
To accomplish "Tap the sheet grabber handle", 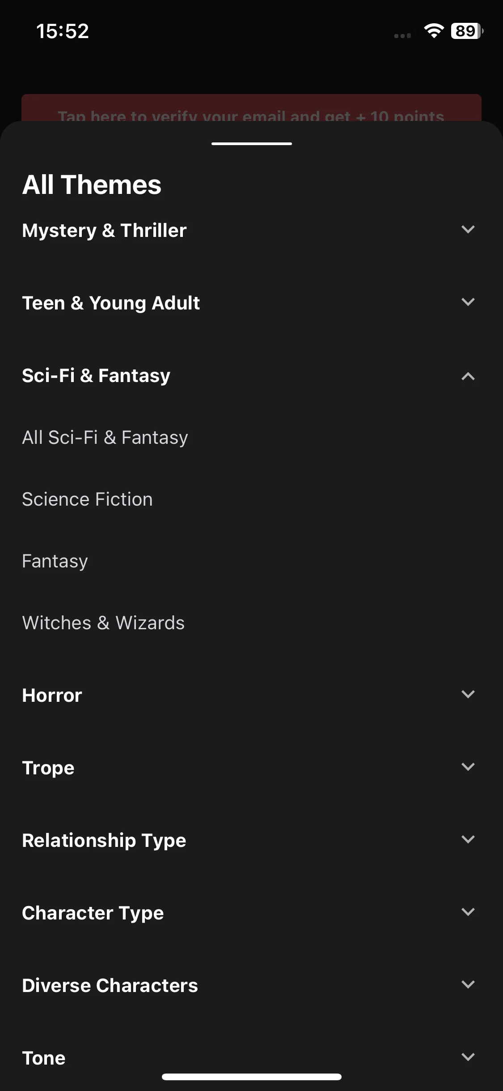I will 252,144.
